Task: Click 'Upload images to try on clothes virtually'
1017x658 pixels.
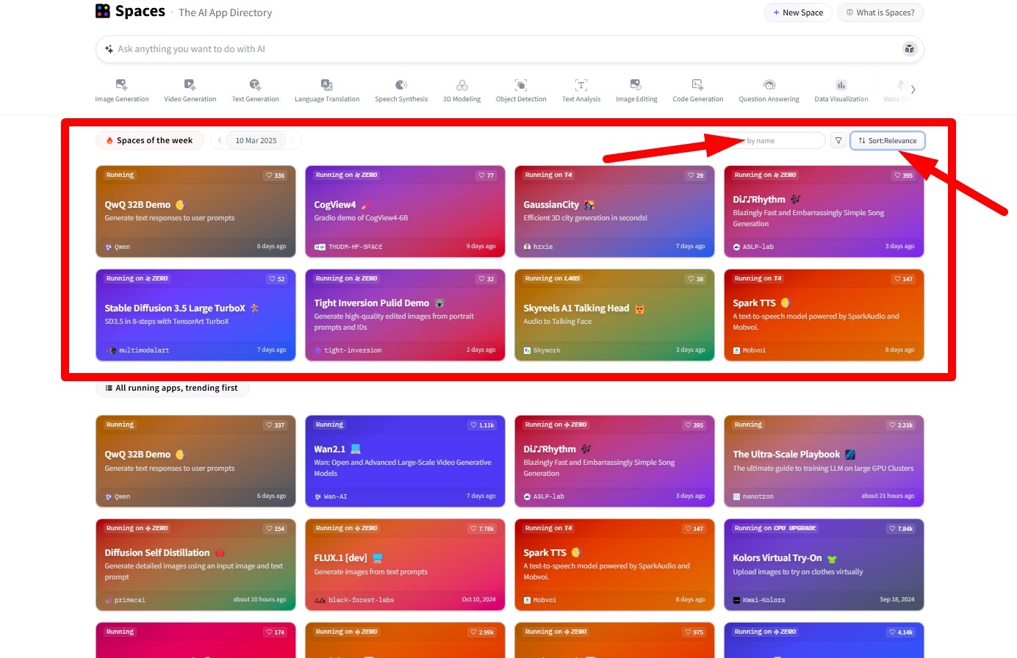Action: point(798,572)
